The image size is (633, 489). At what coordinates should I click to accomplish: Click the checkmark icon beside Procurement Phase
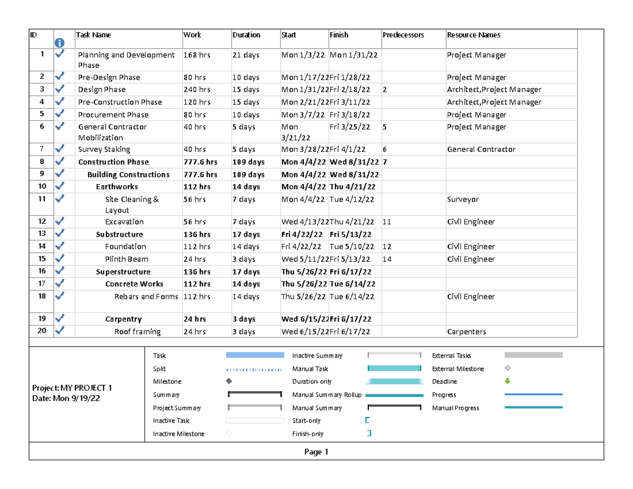pyautogui.click(x=60, y=113)
